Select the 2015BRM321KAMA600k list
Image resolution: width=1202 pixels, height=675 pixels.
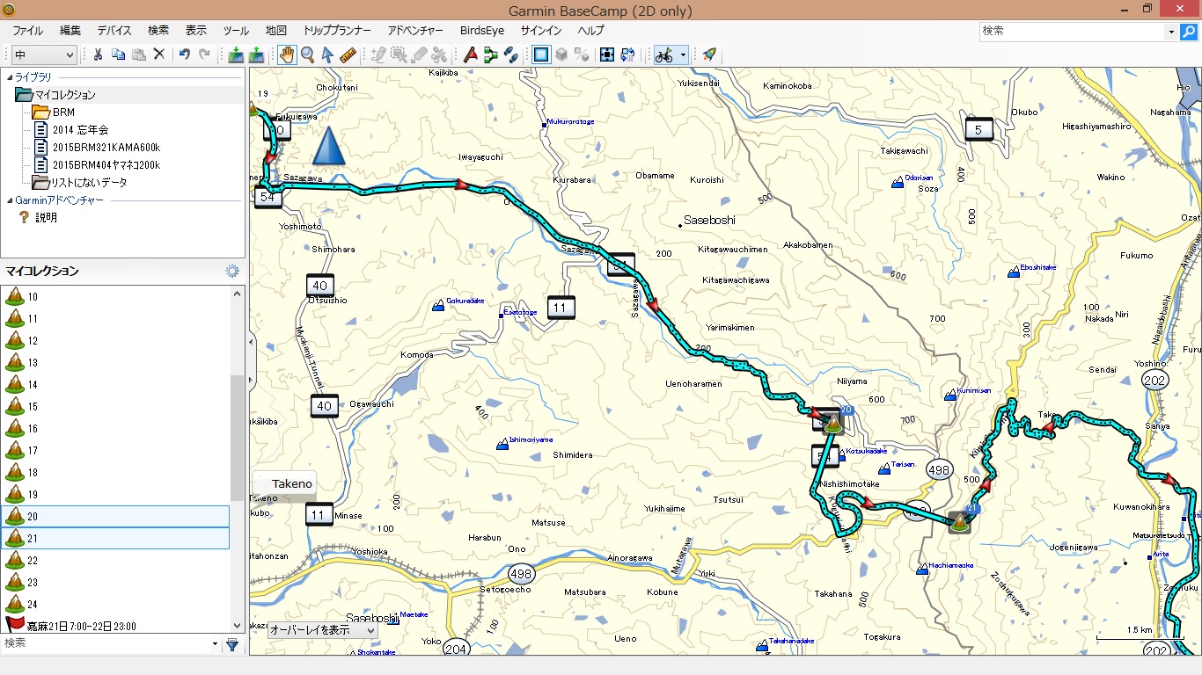click(106, 148)
